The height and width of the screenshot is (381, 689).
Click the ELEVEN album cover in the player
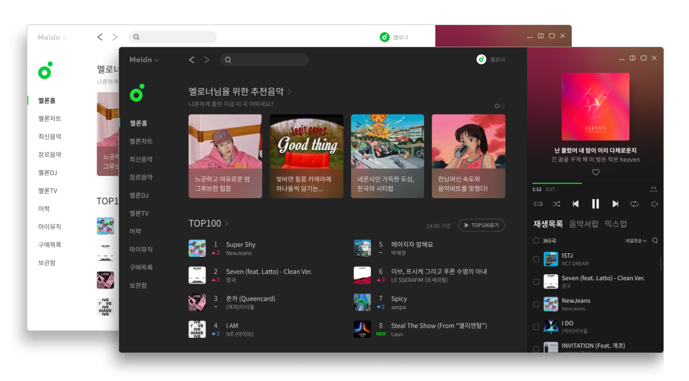pos(596,106)
